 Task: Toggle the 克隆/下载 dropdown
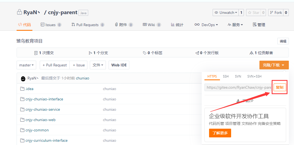point(274,65)
